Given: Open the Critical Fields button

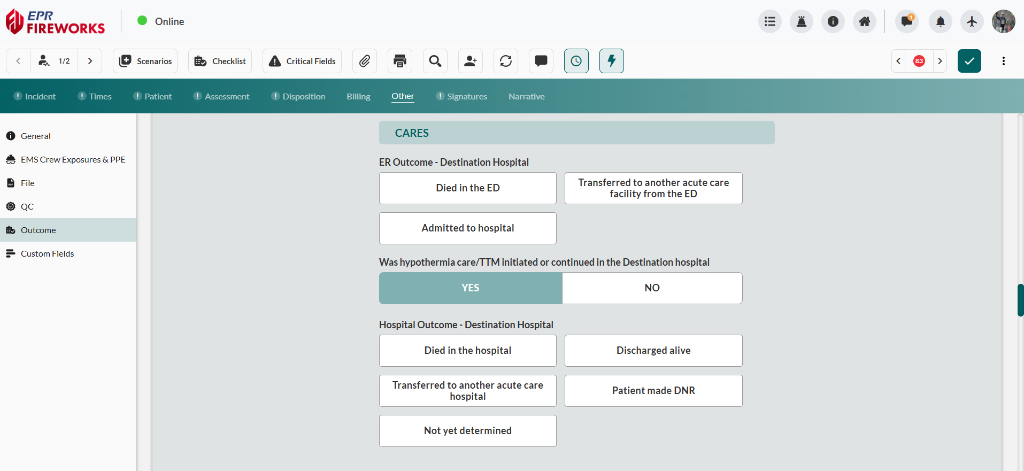Looking at the screenshot, I should pyautogui.click(x=302, y=61).
